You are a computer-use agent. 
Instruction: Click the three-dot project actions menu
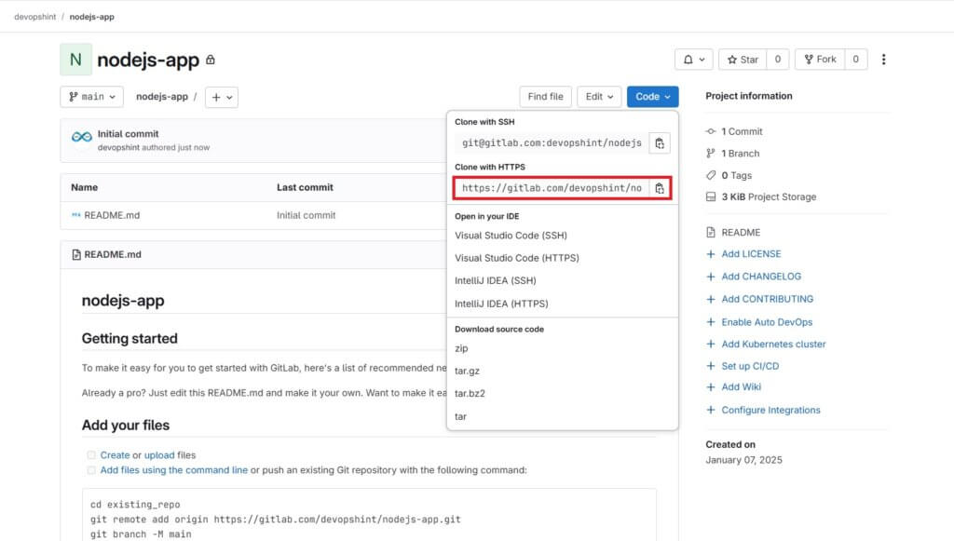coord(883,60)
